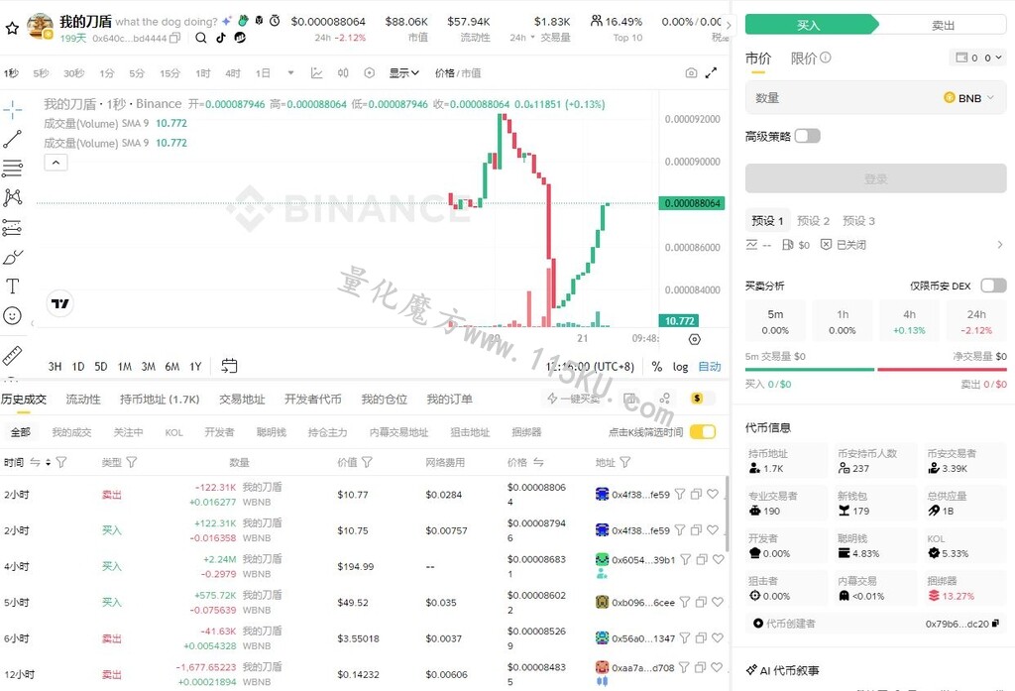The width and height of the screenshot is (1015, 691).
Task: Toggle the dollar currency display switch
Action: click(x=703, y=399)
